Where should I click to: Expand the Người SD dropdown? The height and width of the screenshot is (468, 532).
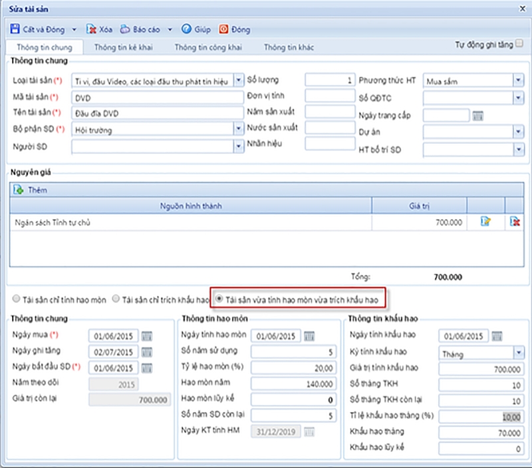[x=239, y=146]
